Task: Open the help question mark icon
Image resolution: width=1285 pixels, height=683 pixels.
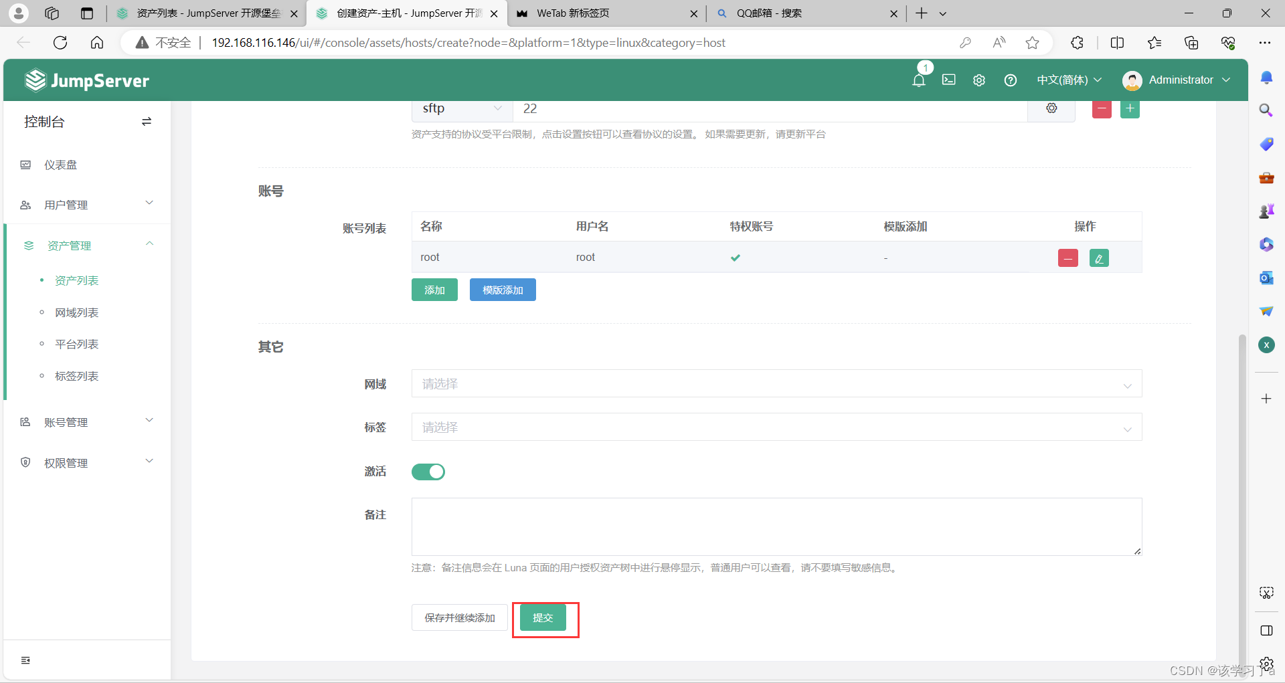Action: (1011, 80)
